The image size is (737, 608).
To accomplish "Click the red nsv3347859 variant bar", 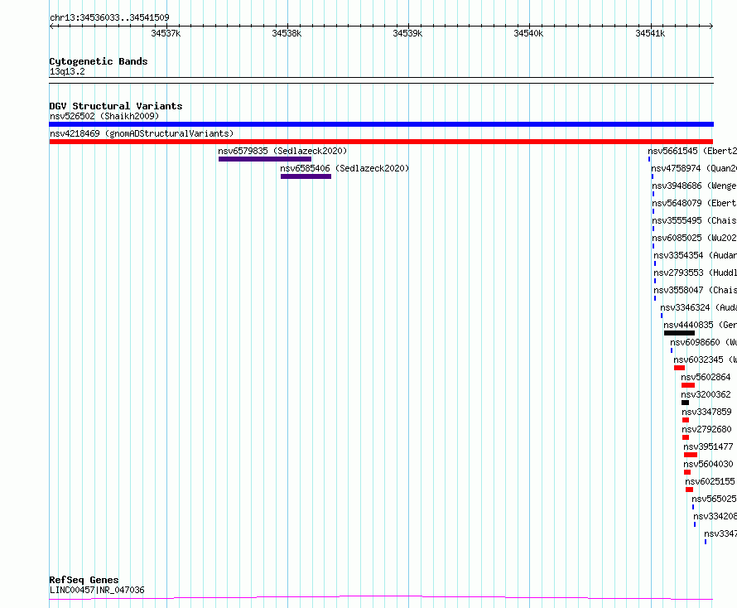I will click(x=686, y=420).
